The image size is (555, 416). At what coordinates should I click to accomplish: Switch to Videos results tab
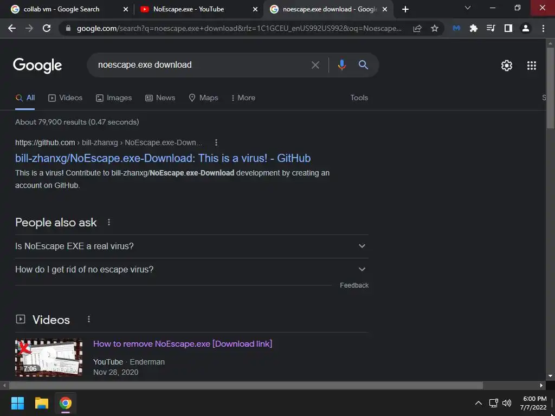click(65, 98)
